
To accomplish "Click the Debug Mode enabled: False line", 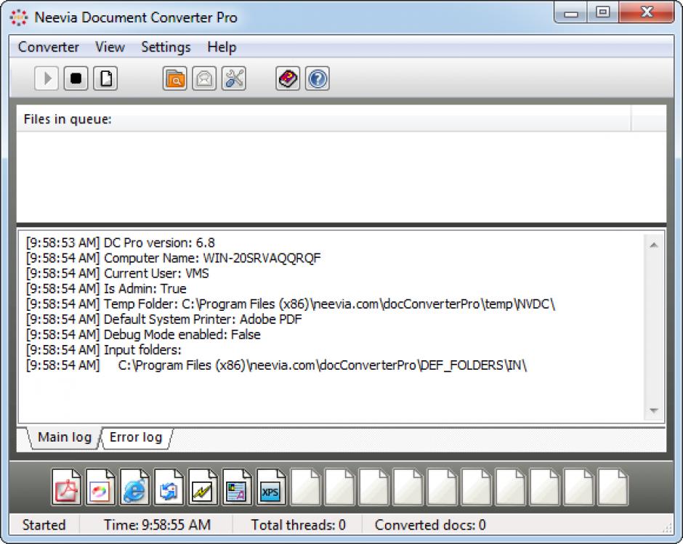I will pos(143,335).
